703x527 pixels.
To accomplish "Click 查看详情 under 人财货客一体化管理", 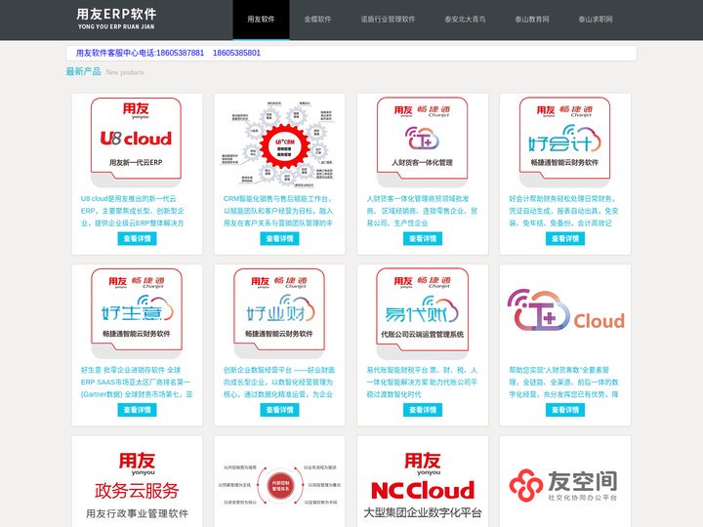I will pyautogui.click(x=423, y=238).
